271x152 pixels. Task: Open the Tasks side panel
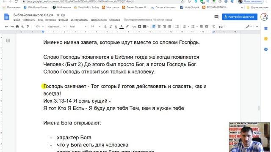(x=266, y=49)
